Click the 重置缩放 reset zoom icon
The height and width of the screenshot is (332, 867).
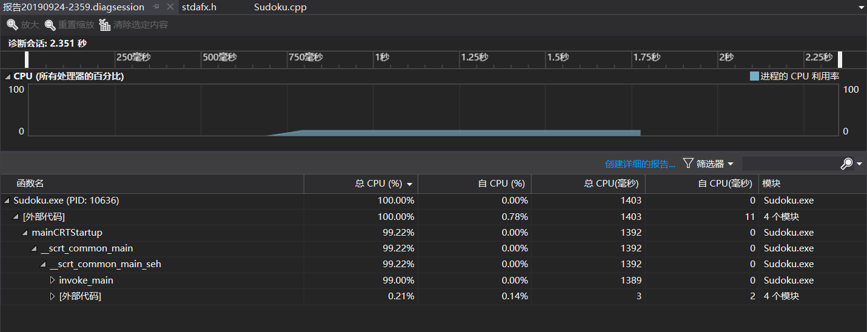coord(50,25)
